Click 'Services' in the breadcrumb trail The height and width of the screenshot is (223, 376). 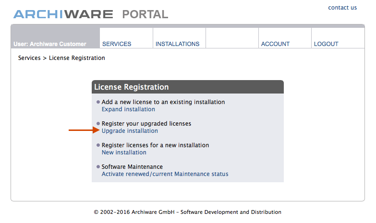point(29,58)
